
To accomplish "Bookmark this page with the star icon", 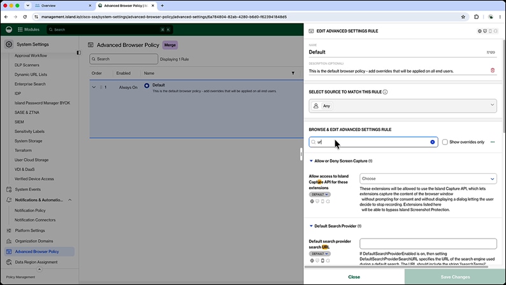I will click(463, 17).
